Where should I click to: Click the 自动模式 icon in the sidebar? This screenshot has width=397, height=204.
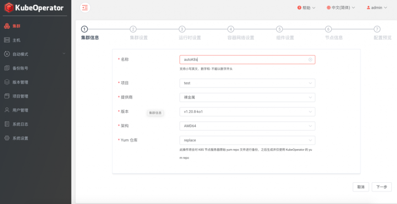[x=7, y=54]
